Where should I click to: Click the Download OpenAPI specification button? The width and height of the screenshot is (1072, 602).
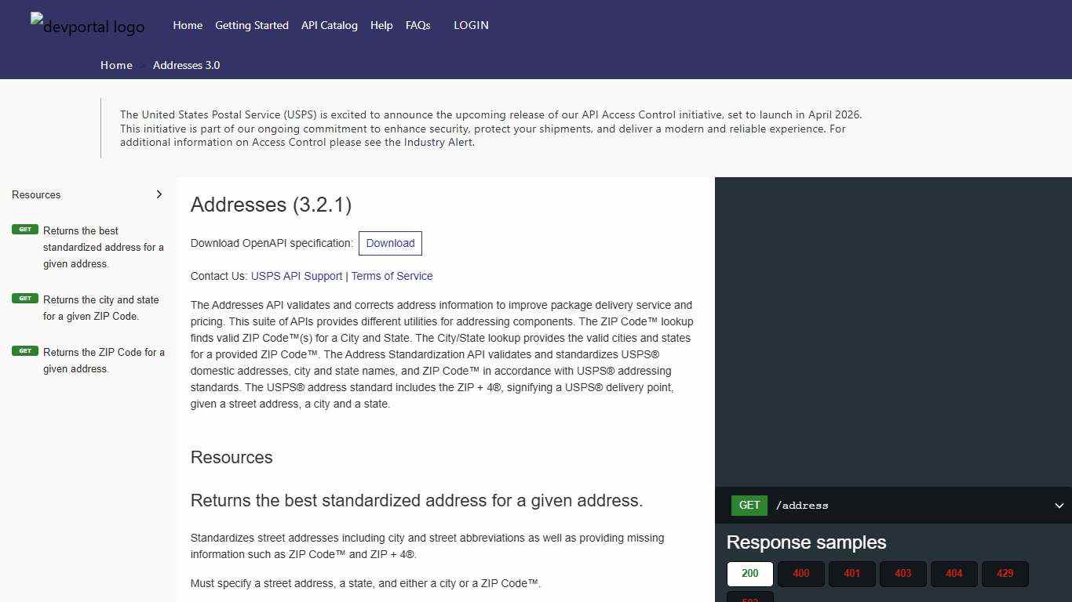390,243
